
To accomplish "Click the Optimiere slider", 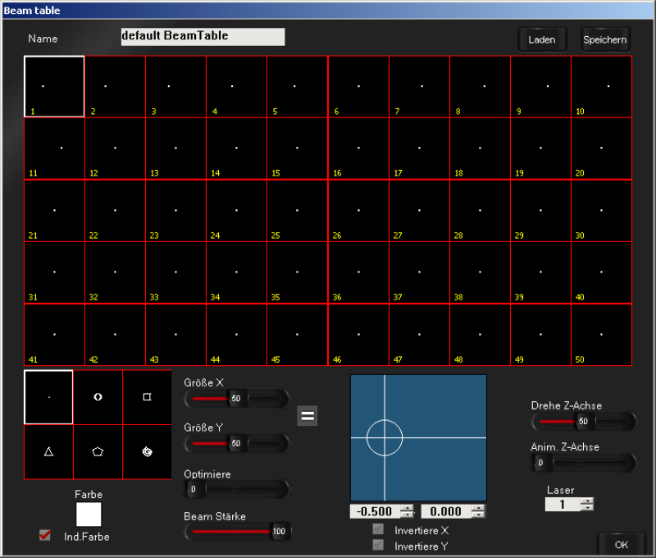I will 237,489.
